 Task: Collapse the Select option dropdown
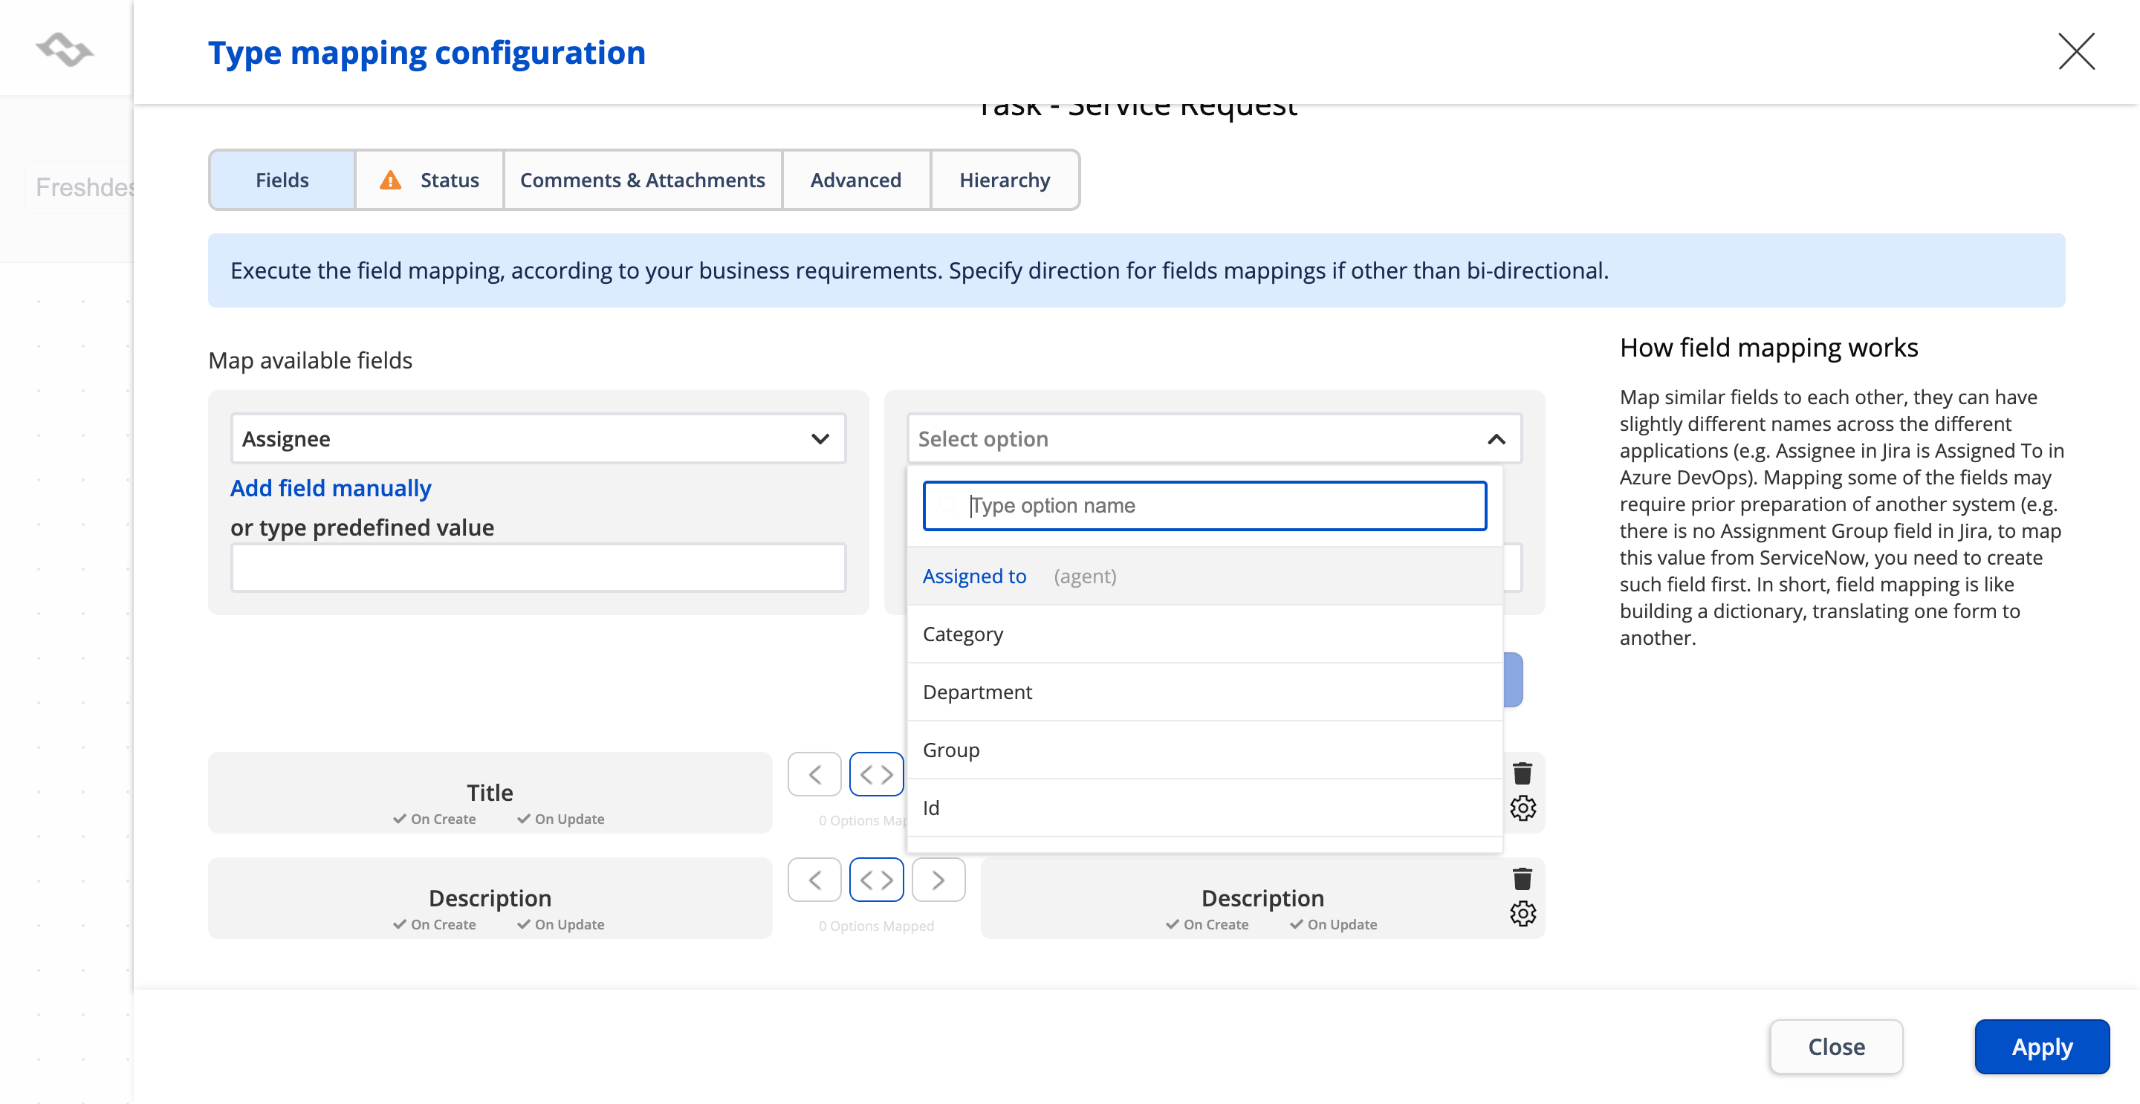pyautogui.click(x=1495, y=438)
